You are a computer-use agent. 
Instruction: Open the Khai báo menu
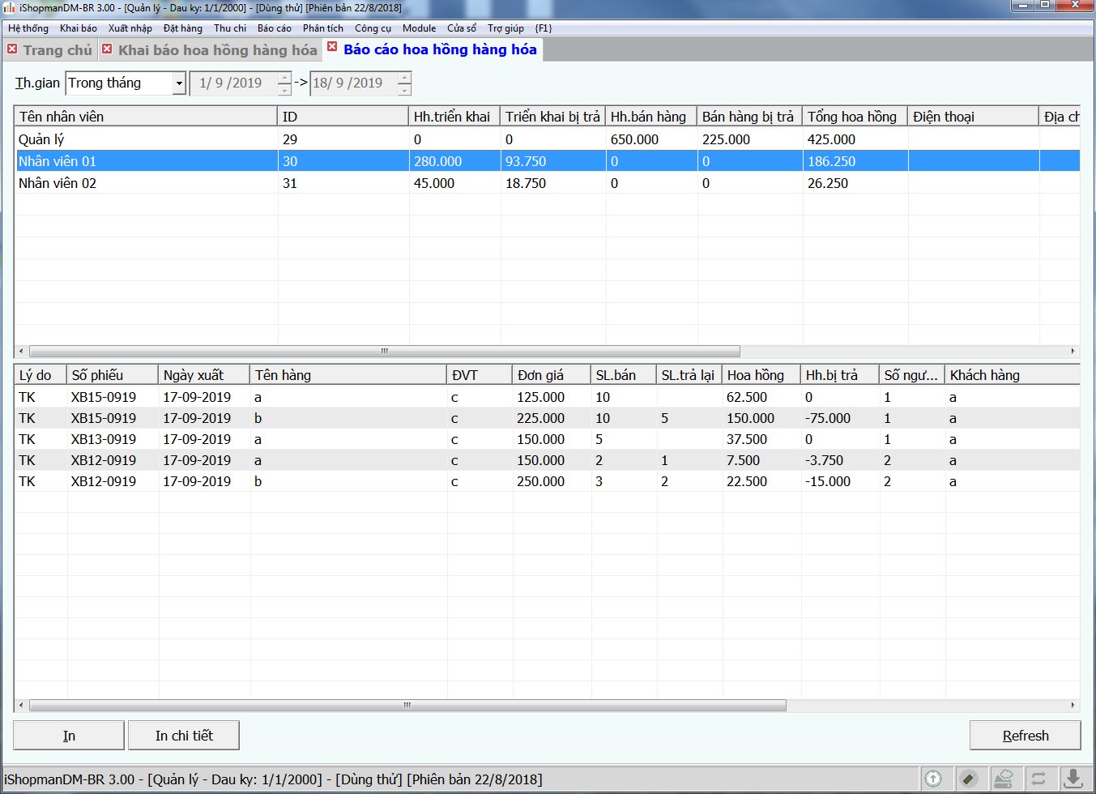[x=78, y=28]
